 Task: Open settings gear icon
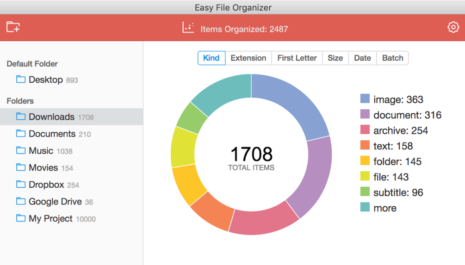[453, 27]
